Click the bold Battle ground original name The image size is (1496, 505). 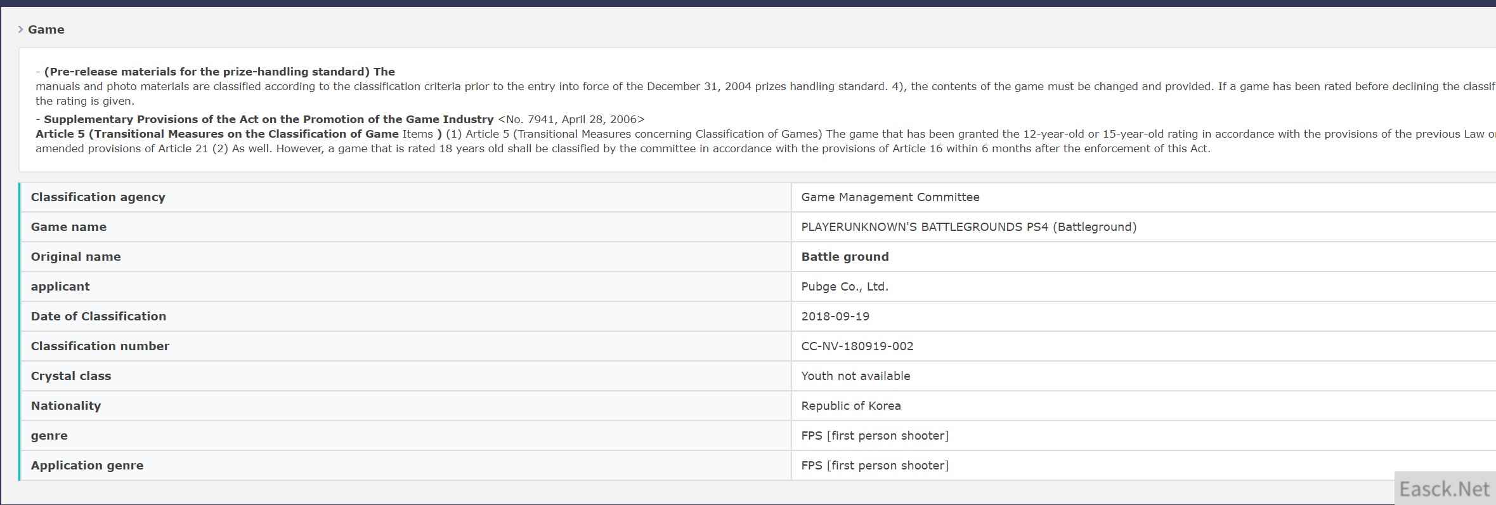click(845, 257)
